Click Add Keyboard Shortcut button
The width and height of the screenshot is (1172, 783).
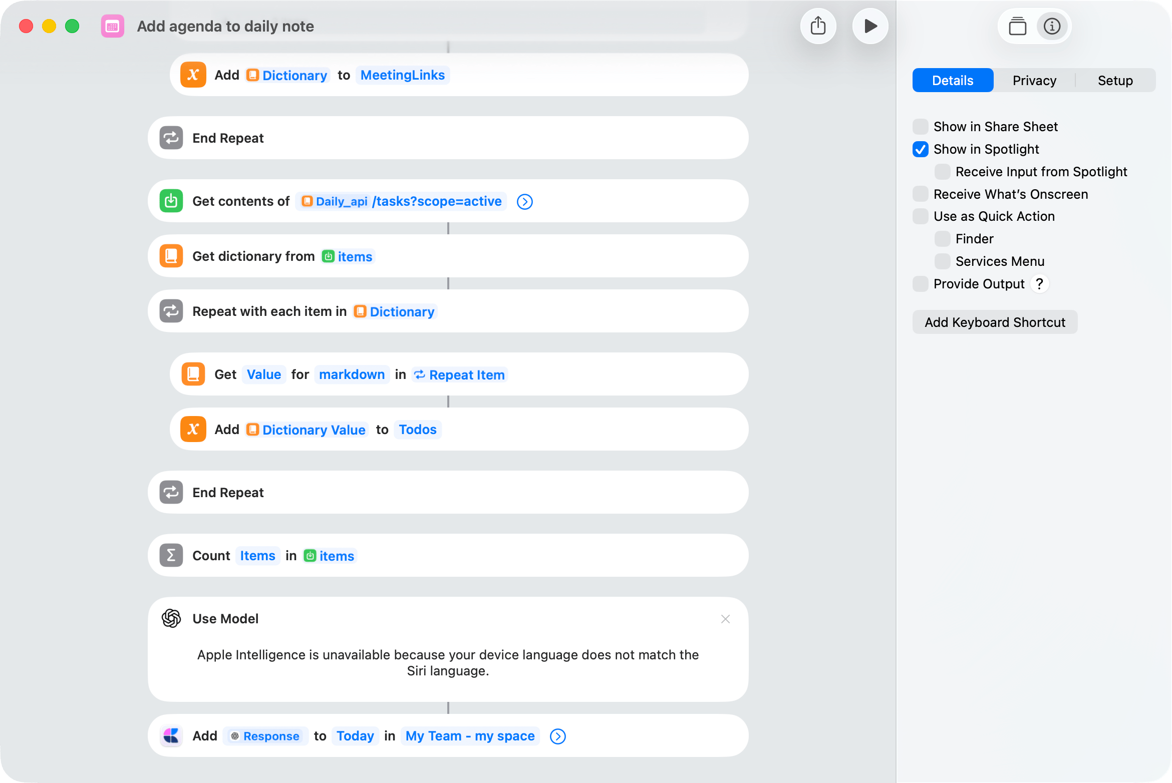click(995, 322)
